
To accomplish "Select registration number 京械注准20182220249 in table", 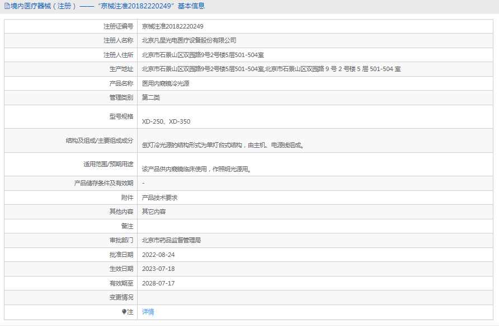I will (172, 26).
